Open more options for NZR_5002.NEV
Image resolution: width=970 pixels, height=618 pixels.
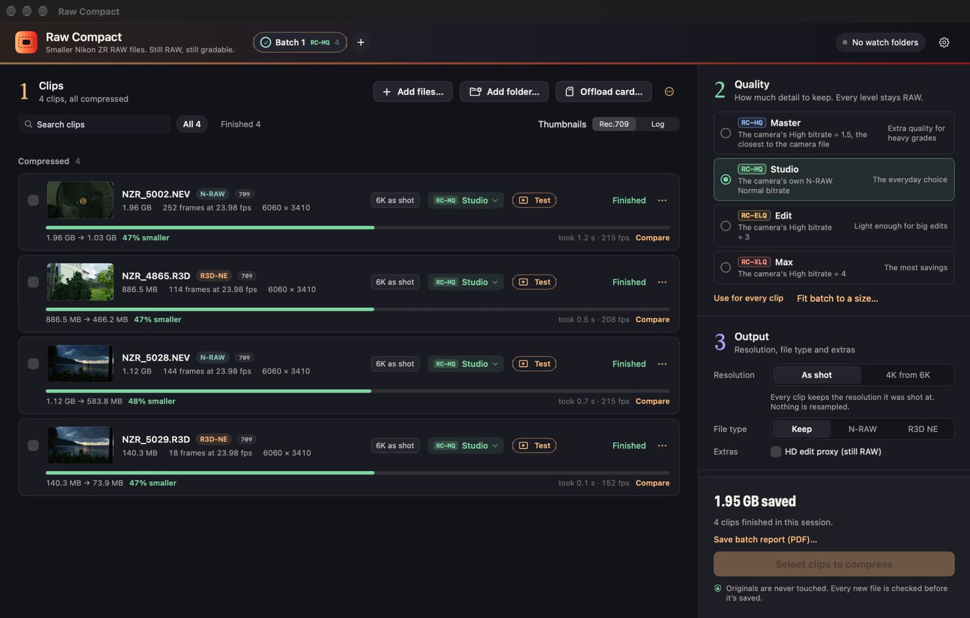[x=662, y=201]
